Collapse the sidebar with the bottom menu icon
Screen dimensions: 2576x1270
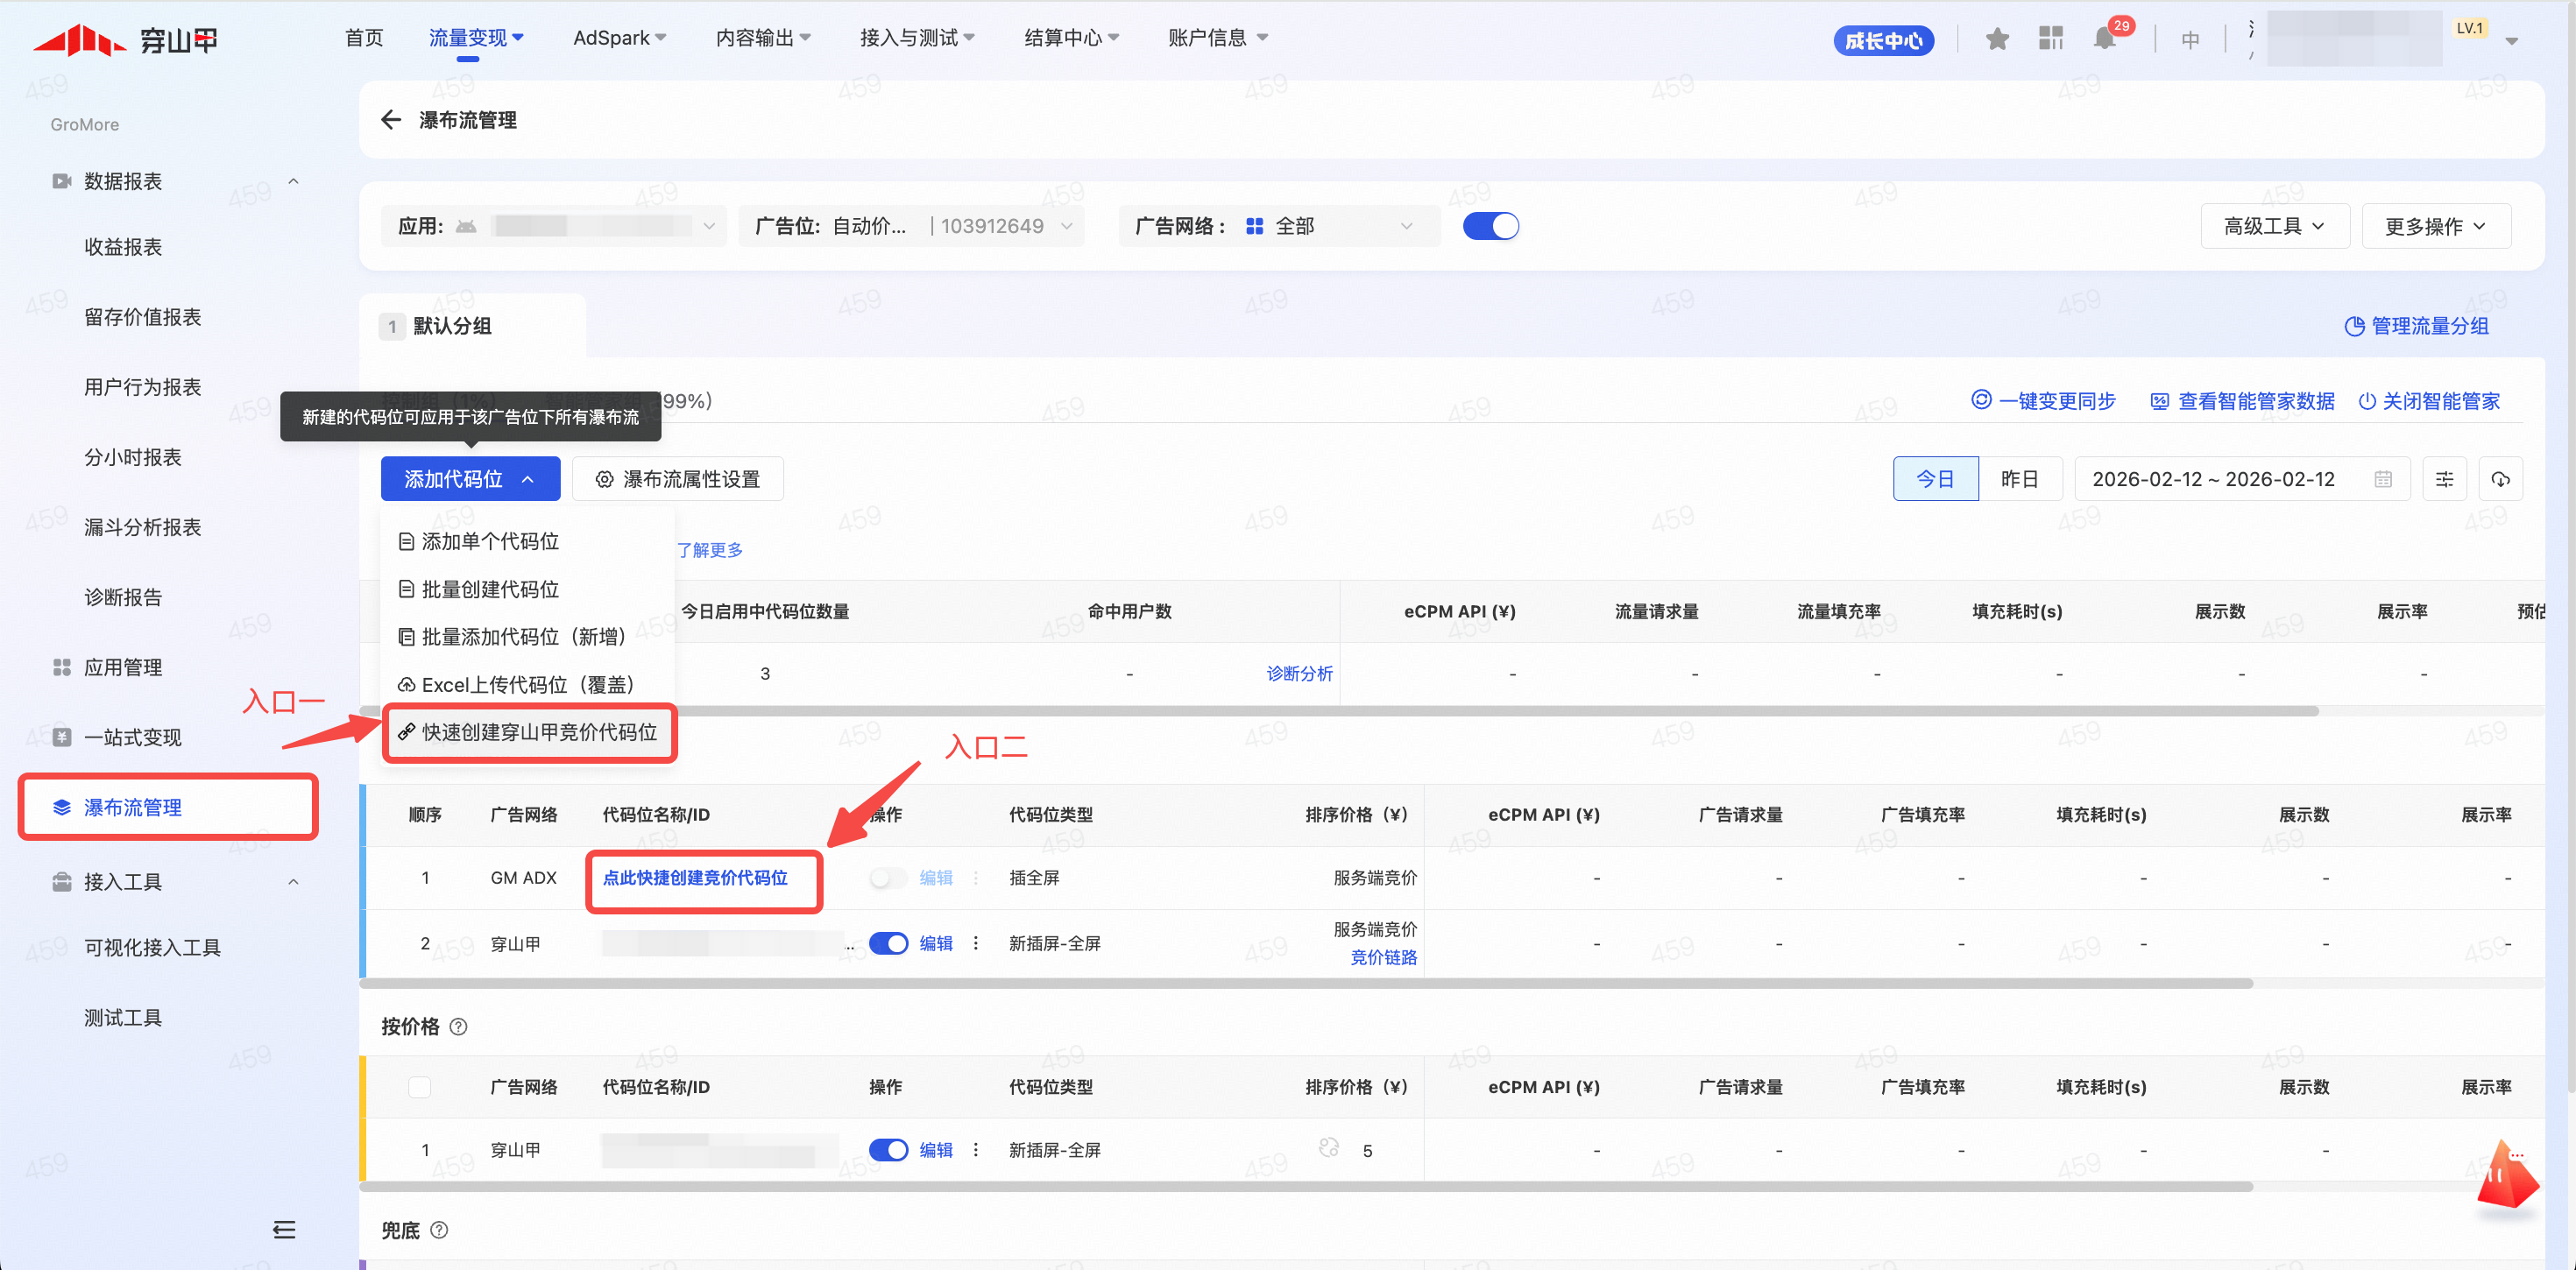click(x=284, y=1229)
